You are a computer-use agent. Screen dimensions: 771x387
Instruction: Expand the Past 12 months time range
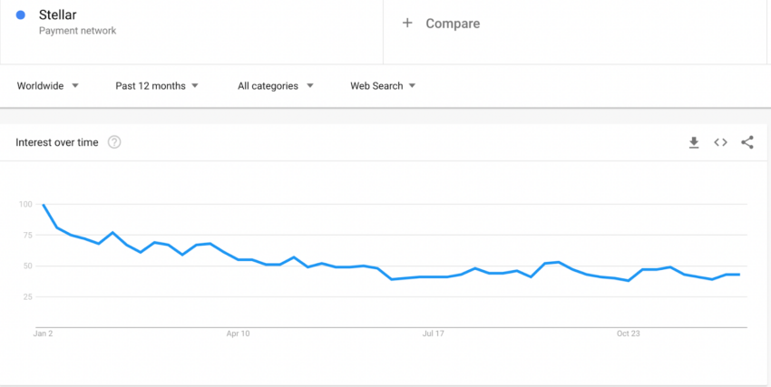coord(157,86)
